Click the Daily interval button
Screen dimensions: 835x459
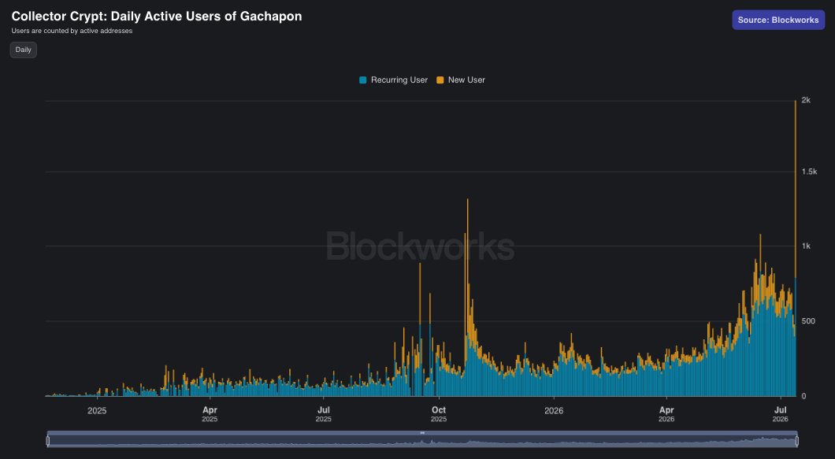pos(24,50)
